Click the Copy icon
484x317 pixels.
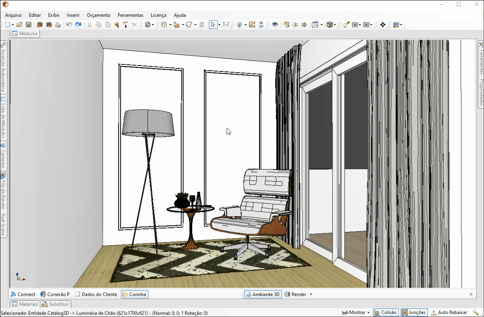[99, 25]
